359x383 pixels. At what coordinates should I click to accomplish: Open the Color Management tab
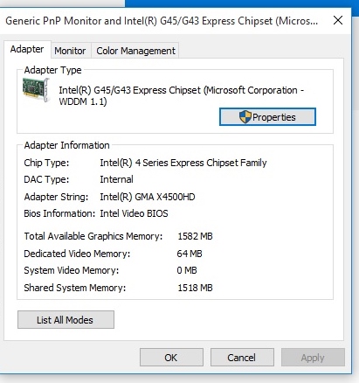[135, 51]
